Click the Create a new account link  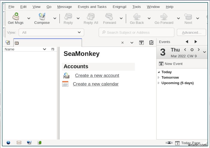click(x=97, y=75)
